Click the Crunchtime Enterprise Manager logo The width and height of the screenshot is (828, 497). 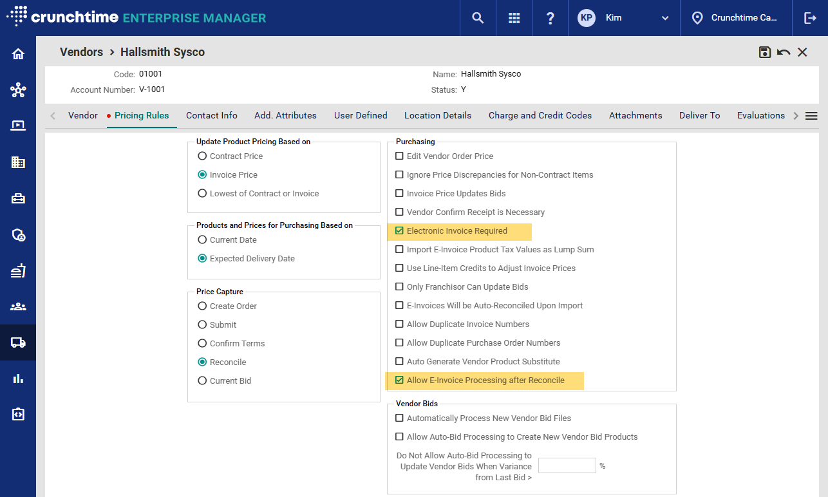[136, 17]
